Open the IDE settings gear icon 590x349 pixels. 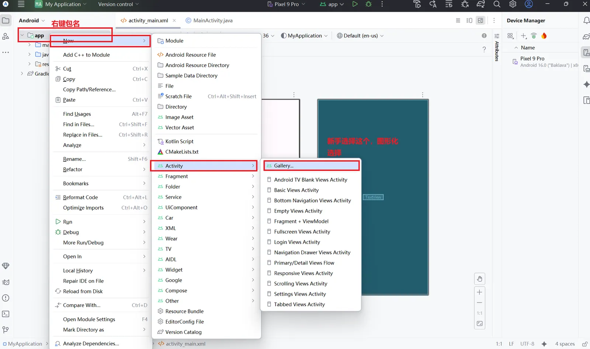pos(513,4)
